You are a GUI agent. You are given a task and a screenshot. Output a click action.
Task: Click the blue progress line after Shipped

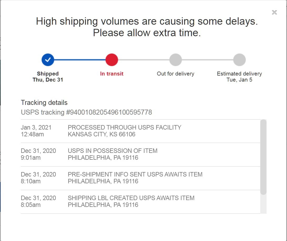tap(80, 60)
